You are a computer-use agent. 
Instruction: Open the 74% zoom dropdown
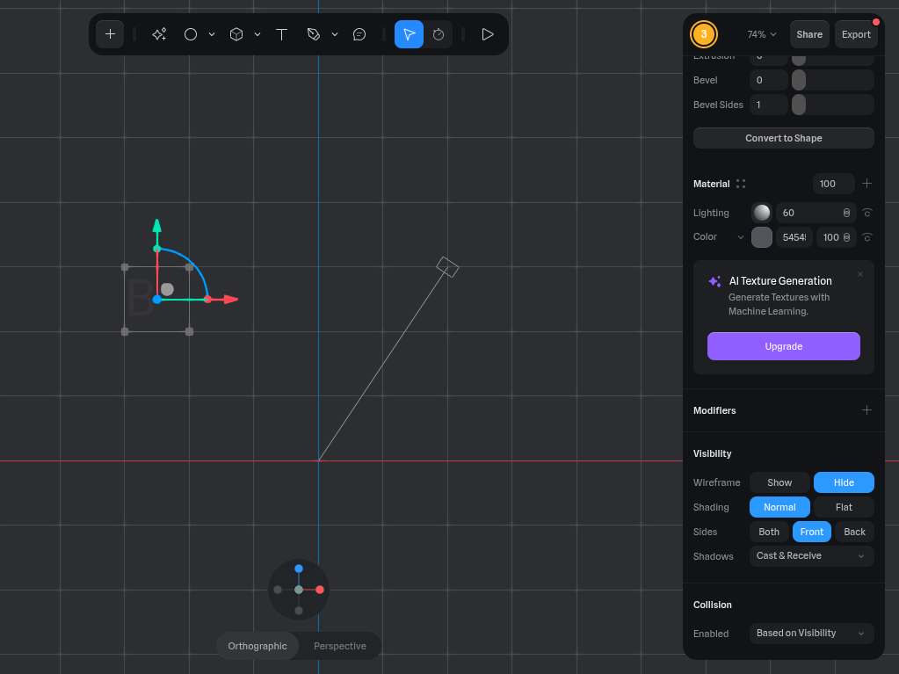761,34
